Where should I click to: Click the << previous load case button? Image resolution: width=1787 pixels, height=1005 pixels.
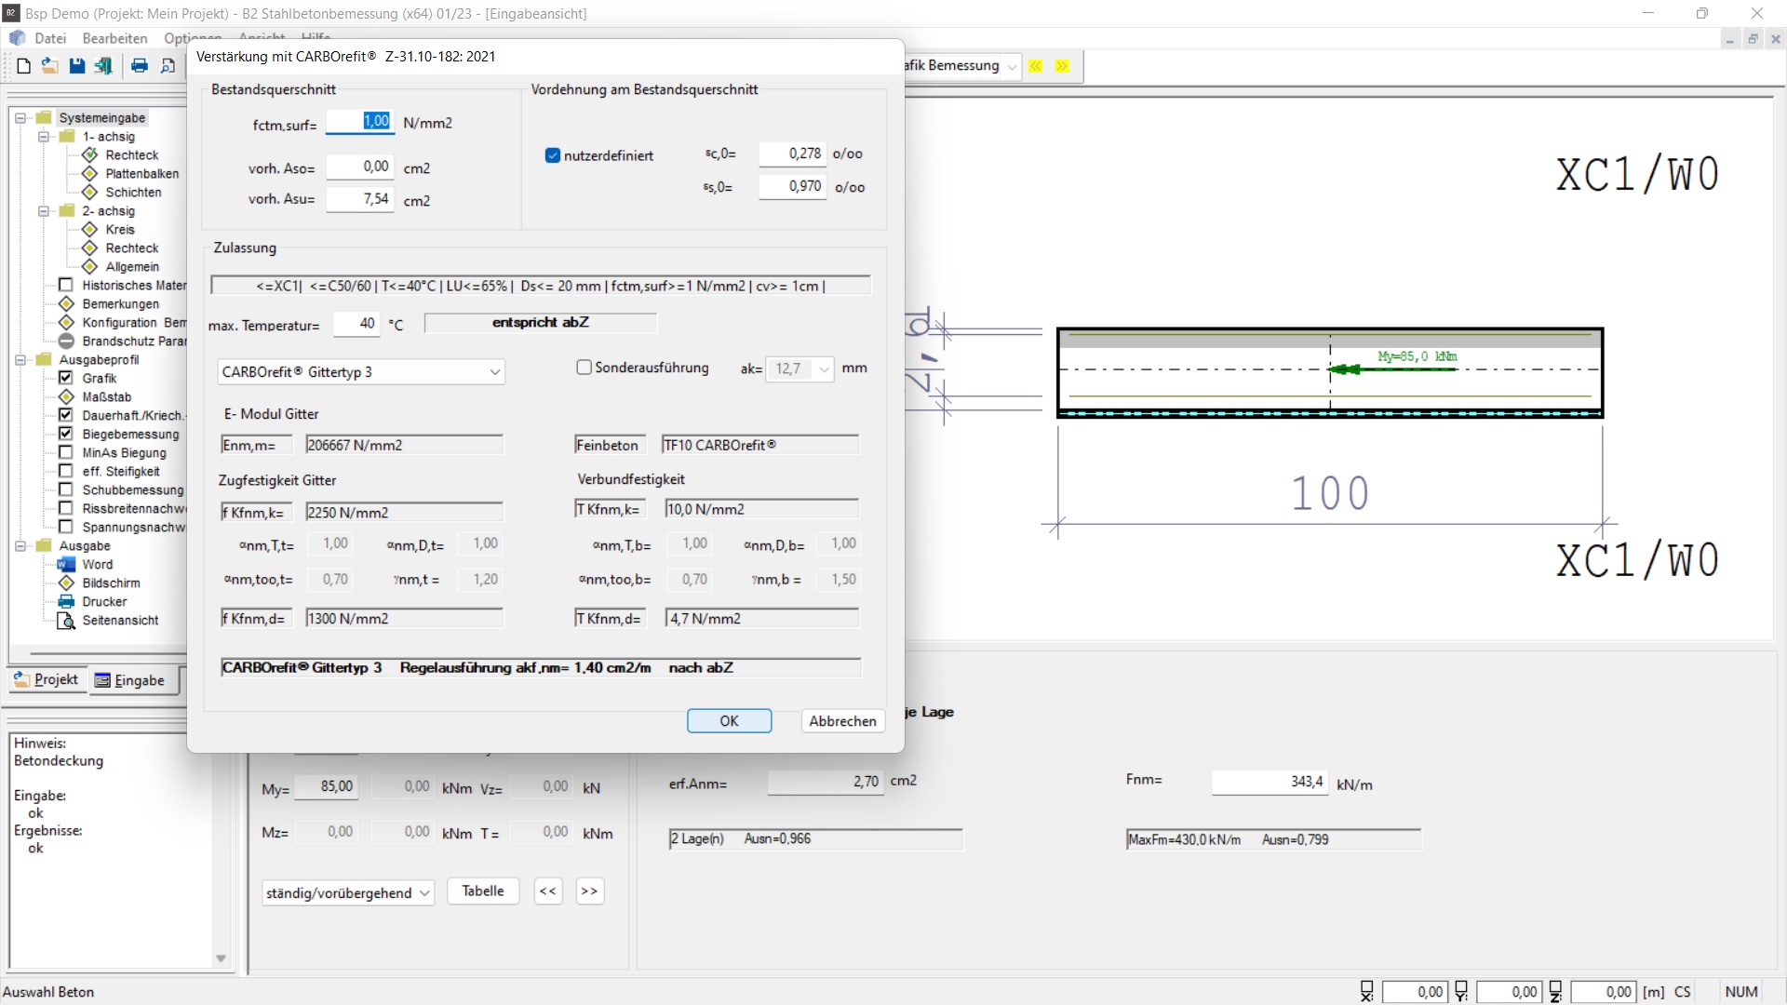pyautogui.click(x=548, y=891)
